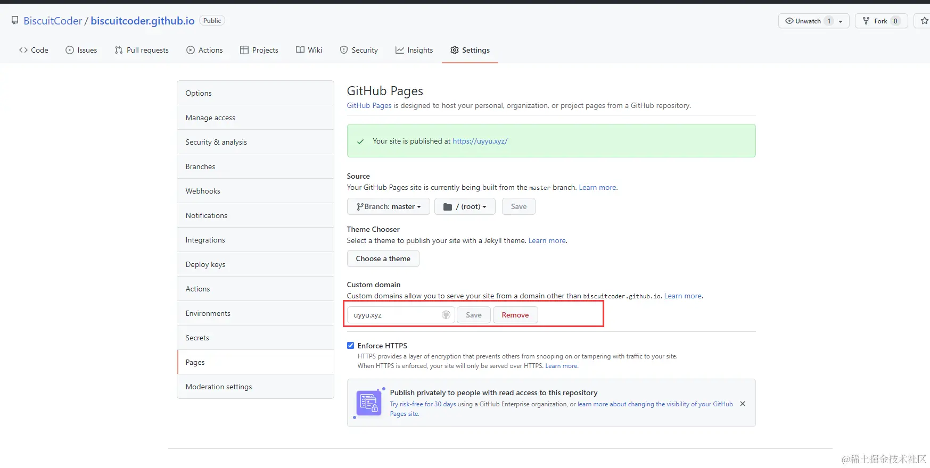Click the Fork count badge

point(895,21)
